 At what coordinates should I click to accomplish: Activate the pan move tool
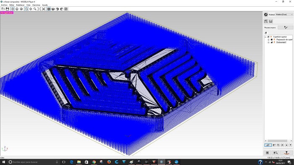point(31,9)
